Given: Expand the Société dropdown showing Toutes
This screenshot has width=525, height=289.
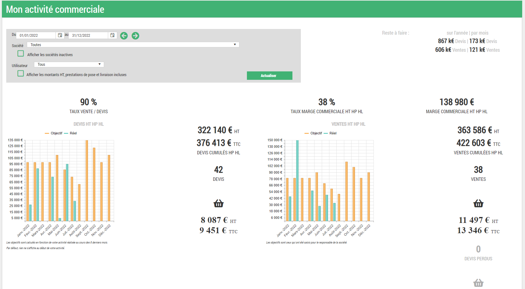Looking at the screenshot, I should pos(133,45).
